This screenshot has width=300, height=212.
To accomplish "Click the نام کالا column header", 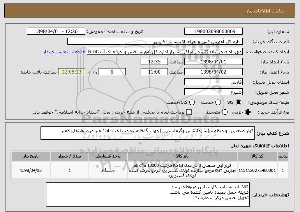I will point(182,156).
